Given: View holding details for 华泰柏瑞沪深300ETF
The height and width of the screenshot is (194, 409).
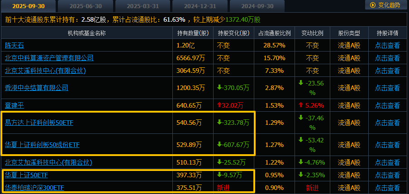Looking at the screenshot, I should coord(387,187).
